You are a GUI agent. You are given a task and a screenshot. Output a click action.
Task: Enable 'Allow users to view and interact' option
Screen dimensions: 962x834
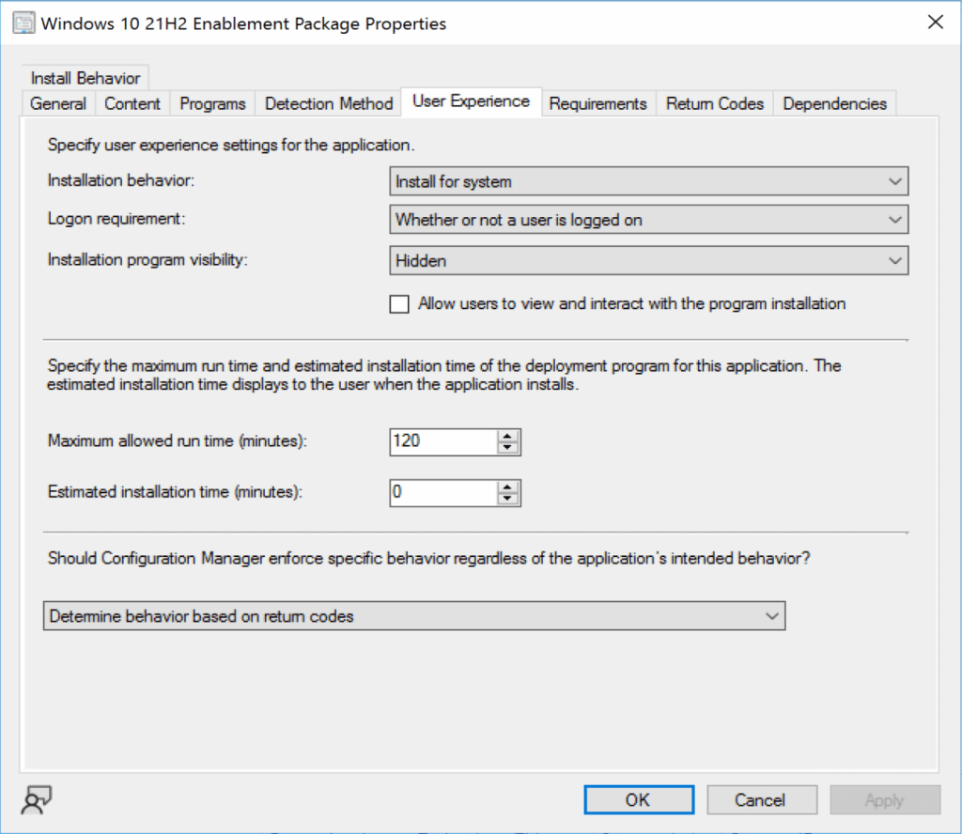(x=399, y=303)
